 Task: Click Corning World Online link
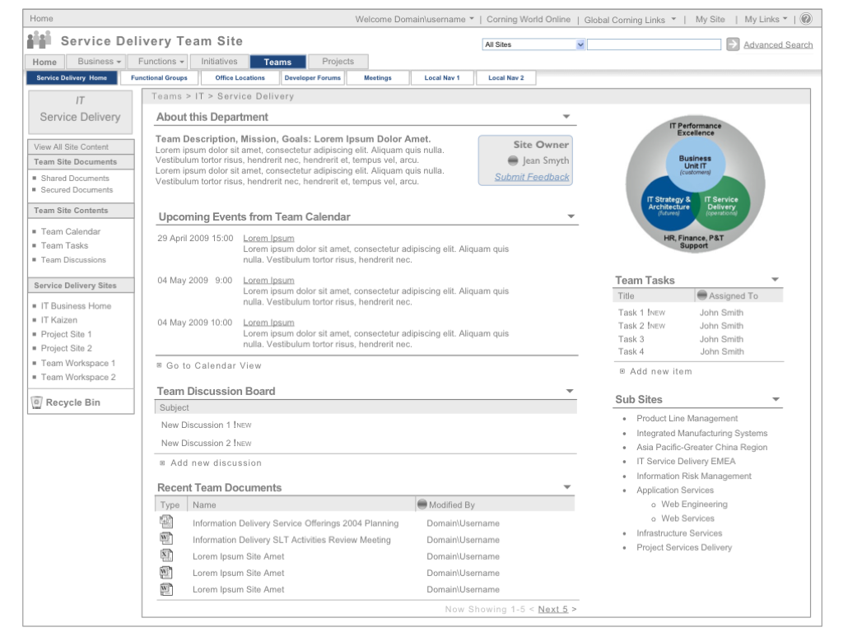529,19
